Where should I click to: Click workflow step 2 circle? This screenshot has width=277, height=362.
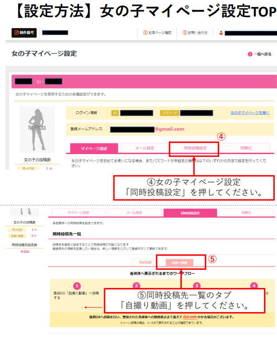pyautogui.click(x=136, y=285)
